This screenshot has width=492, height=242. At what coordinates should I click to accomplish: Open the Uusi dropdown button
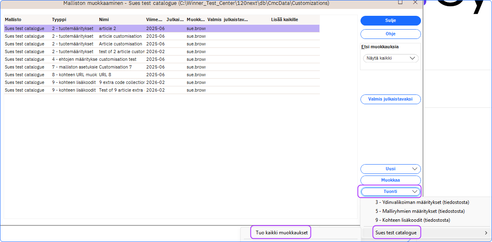(x=390, y=169)
